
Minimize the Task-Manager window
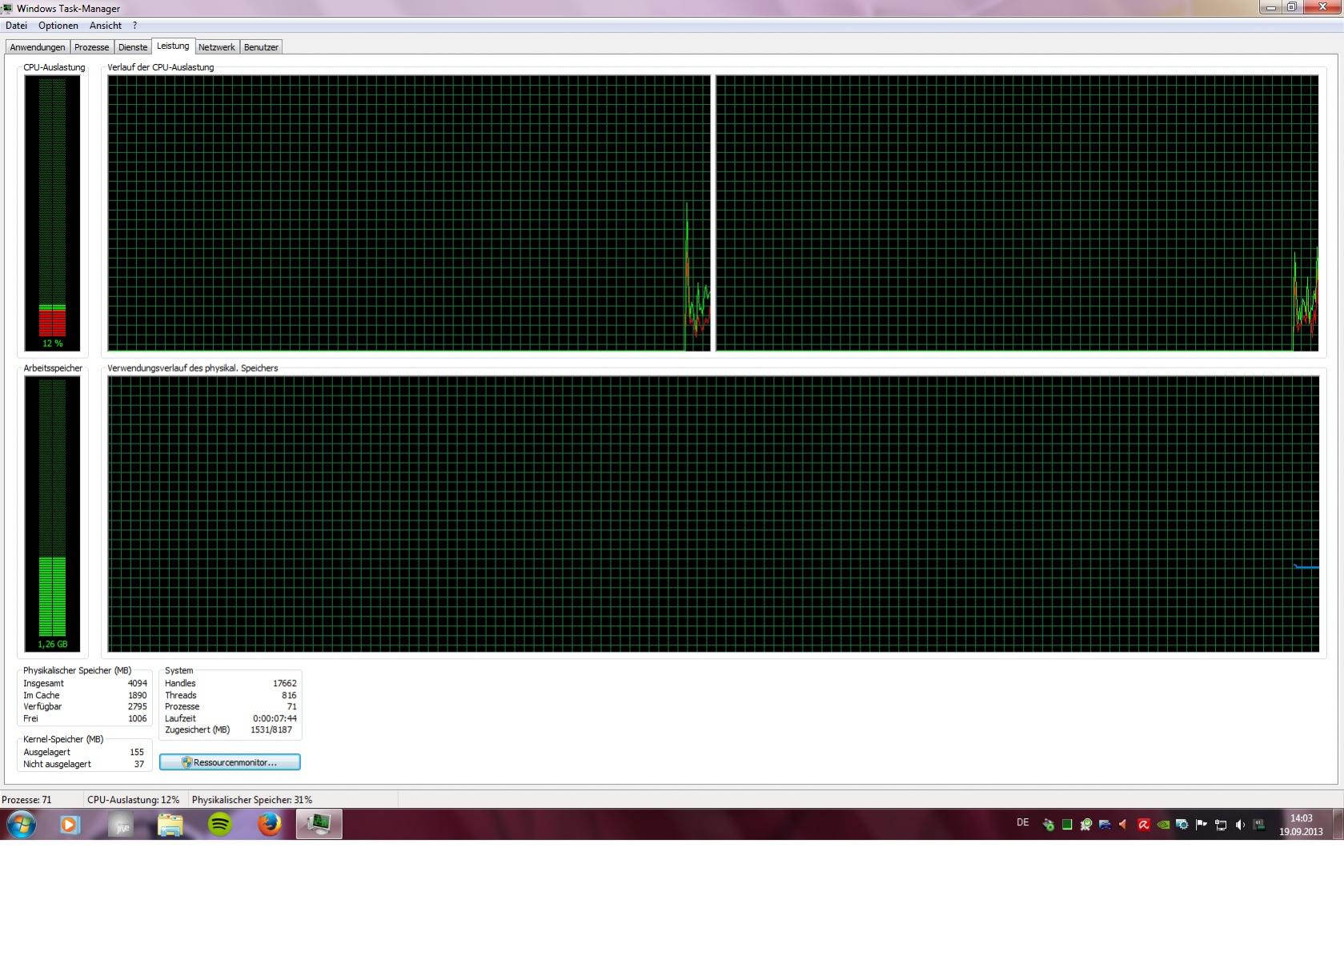point(1271,7)
